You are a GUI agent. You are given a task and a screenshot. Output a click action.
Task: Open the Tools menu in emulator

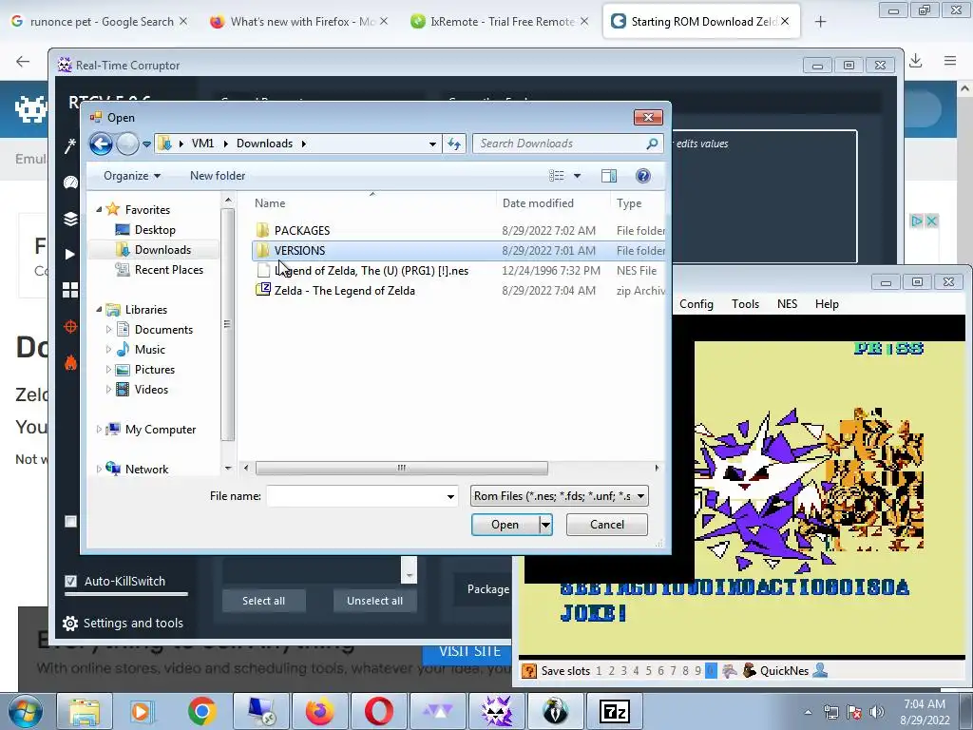(745, 304)
